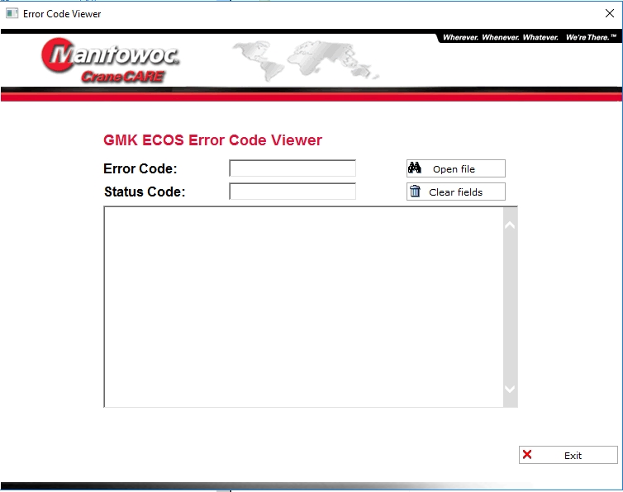Click the Exit button label
The width and height of the screenshot is (623, 492).
tap(573, 456)
